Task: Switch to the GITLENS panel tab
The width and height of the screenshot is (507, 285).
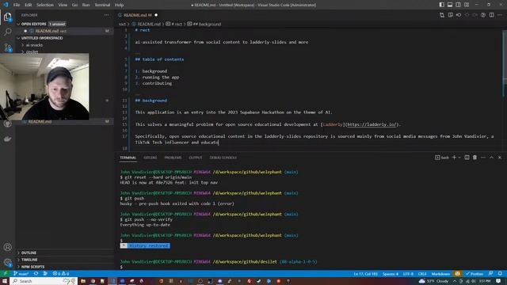Action: tap(150, 158)
